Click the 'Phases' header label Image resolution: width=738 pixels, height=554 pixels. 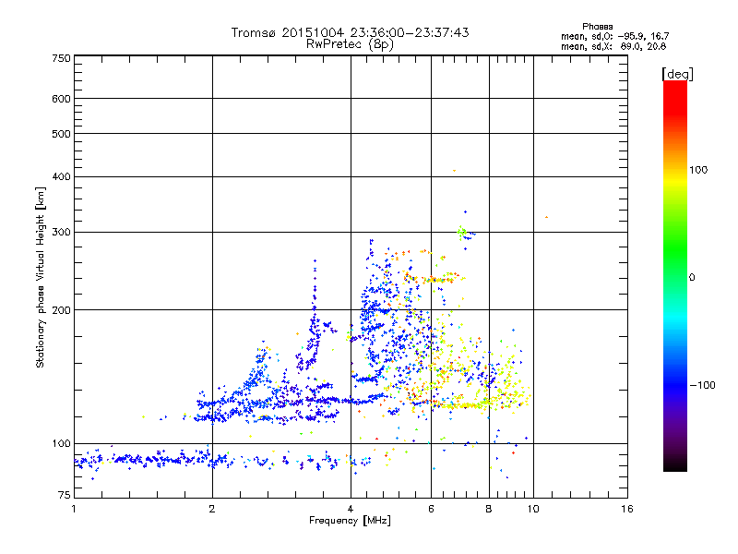click(597, 27)
